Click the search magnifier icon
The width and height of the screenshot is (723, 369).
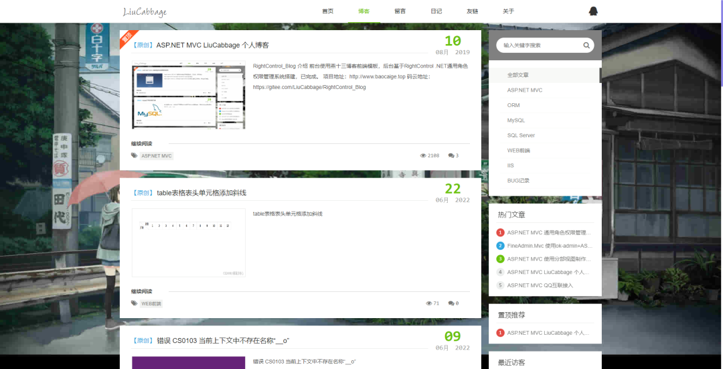586,46
